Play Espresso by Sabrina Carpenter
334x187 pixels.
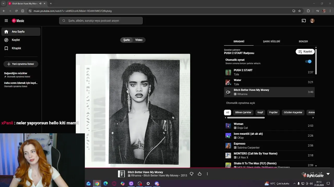coord(269,145)
